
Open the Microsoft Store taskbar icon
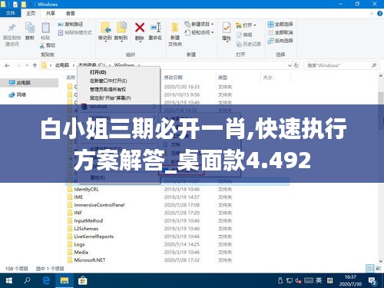pyautogui.click(x=82, y=280)
